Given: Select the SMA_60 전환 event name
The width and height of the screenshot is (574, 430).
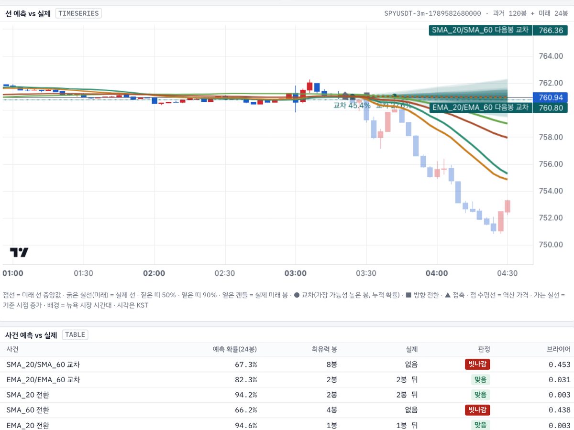Looking at the screenshot, I should 28,410.
